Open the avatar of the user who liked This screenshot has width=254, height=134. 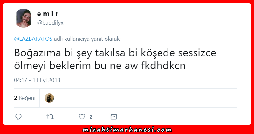(49, 98)
